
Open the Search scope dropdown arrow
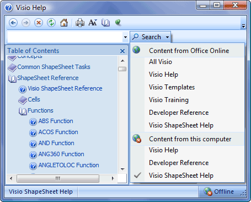click(167, 37)
